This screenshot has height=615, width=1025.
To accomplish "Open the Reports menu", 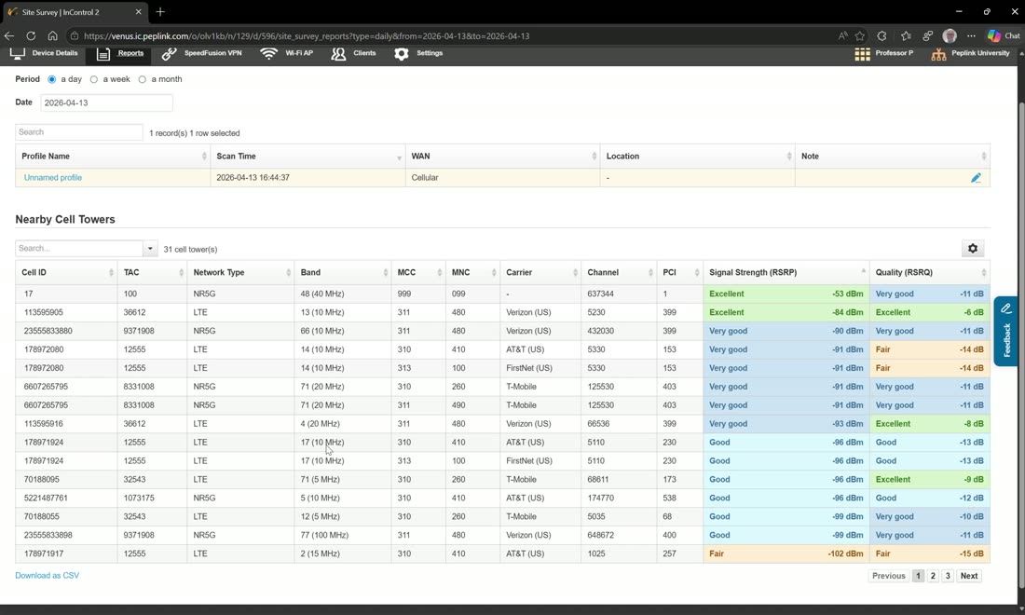I will point(120,54).
